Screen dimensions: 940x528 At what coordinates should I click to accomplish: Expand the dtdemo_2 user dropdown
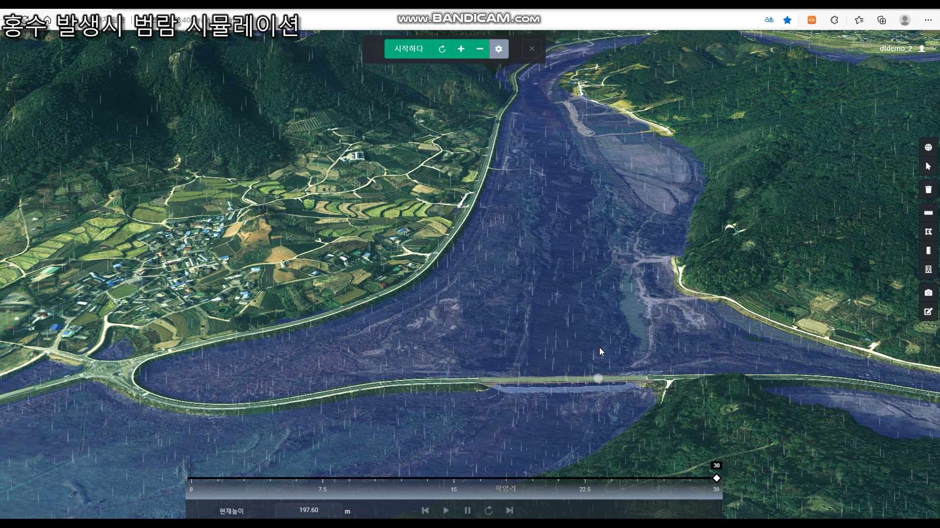click(908, 48)
